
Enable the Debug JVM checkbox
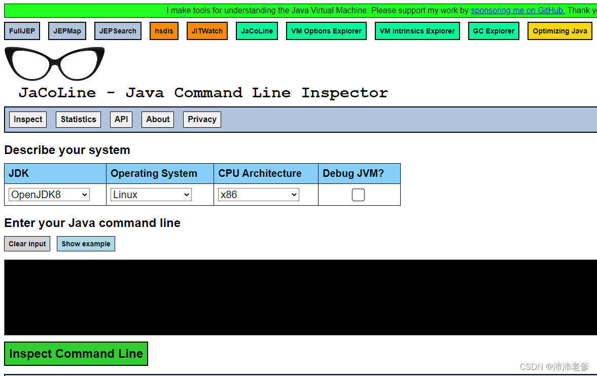(359, 195)
